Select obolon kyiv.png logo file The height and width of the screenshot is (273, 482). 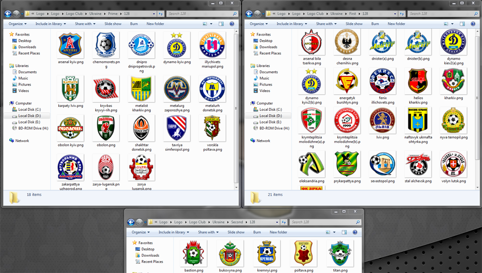70,129
